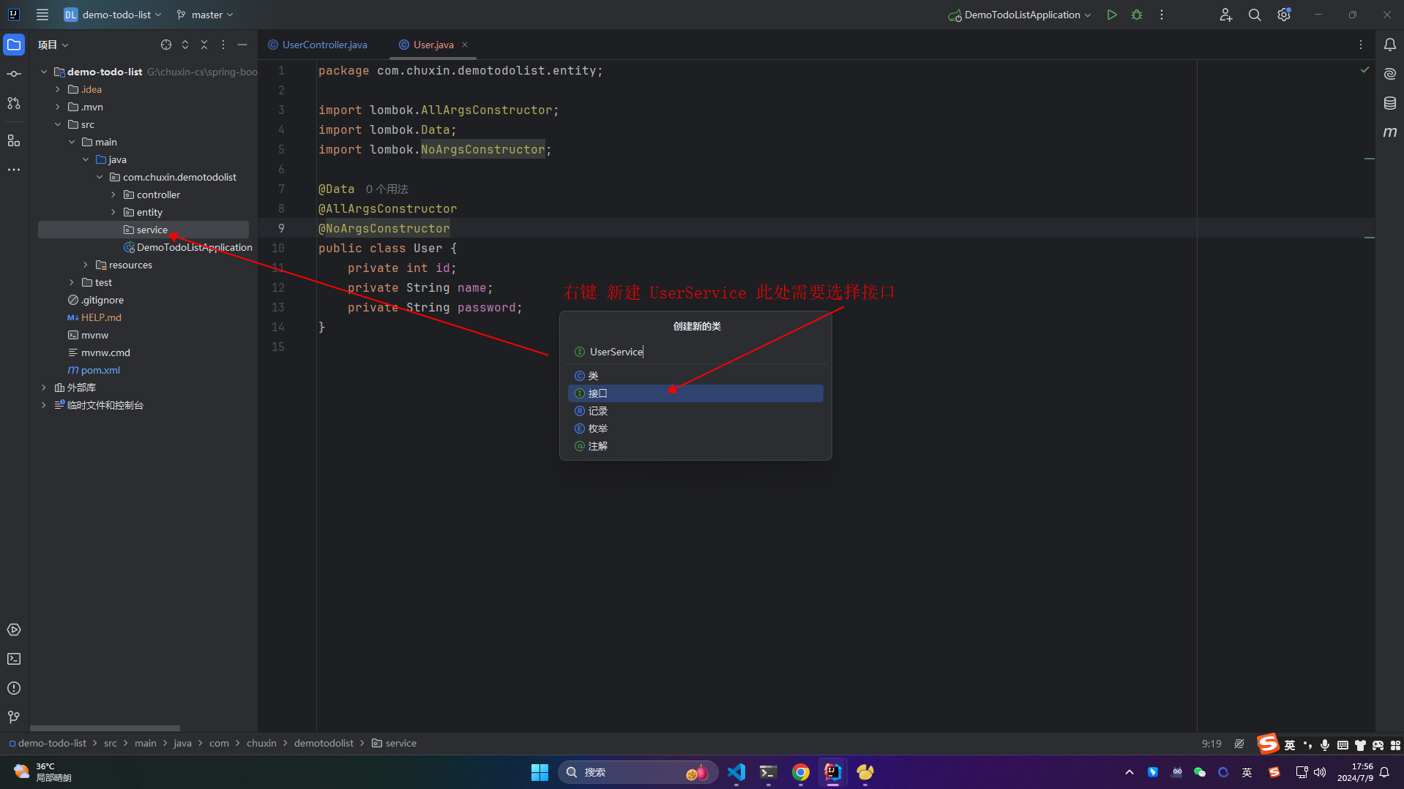Screen dimensions: 1404x789
Task: Open the Terminal tool window
Action: pos(14,659)
